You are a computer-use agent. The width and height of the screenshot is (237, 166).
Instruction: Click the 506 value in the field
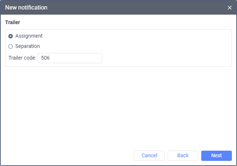click(45, 58)
